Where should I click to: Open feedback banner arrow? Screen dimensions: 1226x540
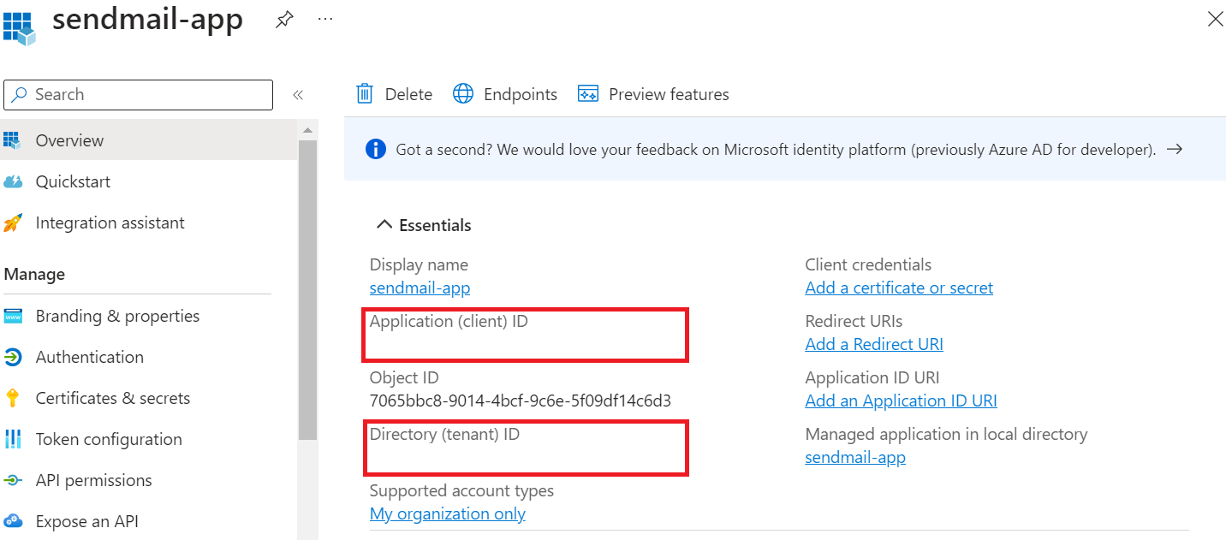point(1175,150)
